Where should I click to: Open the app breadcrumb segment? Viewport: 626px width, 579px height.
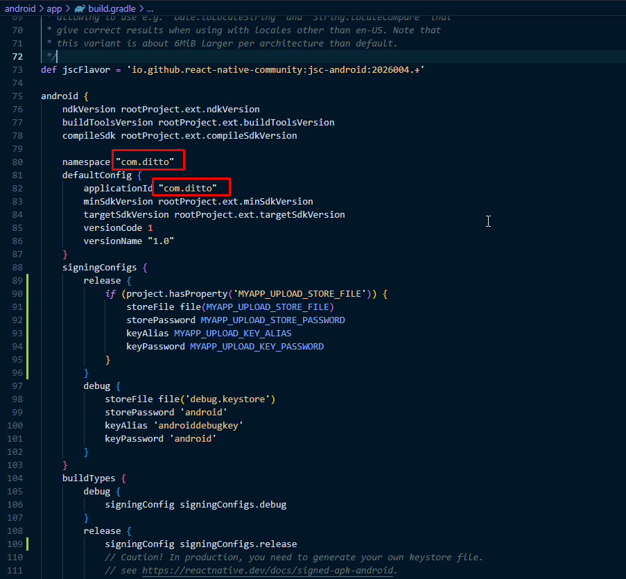[54, 9]
